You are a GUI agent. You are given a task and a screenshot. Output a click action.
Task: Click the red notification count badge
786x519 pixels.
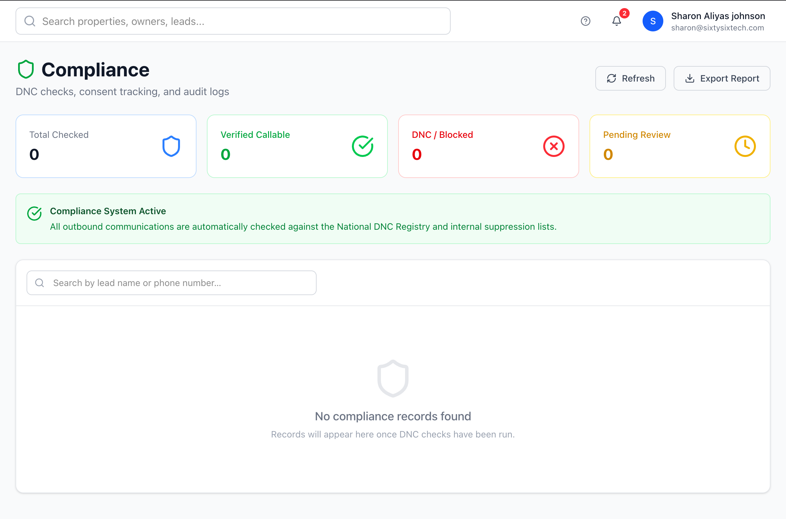[x=624, y=13]
